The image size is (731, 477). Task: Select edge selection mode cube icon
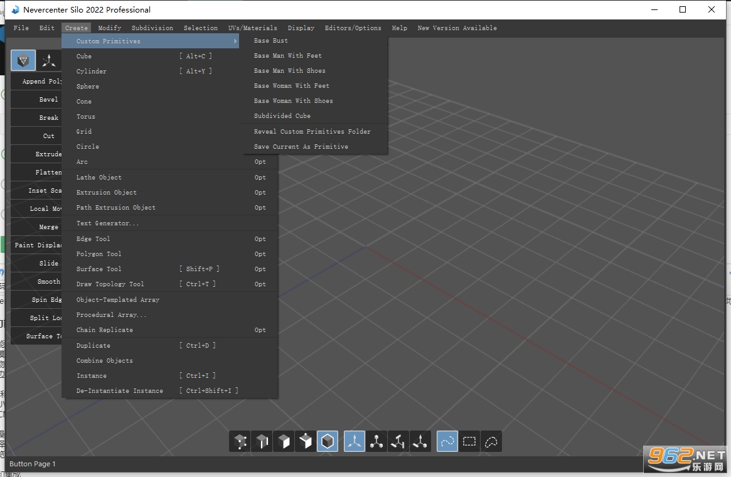coord(262,441)
